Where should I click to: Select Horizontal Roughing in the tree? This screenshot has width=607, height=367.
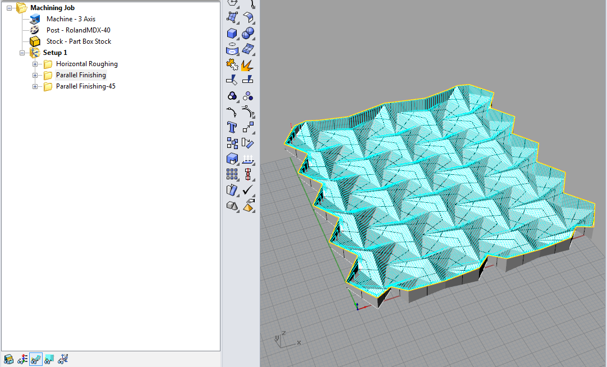tap(87, 64)
